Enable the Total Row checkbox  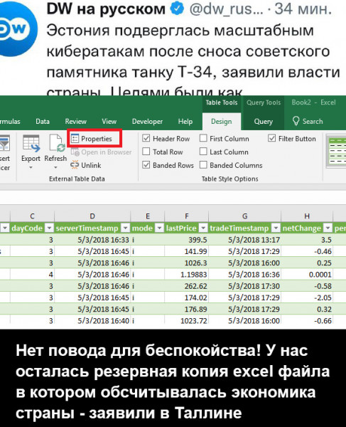(146, 152)
